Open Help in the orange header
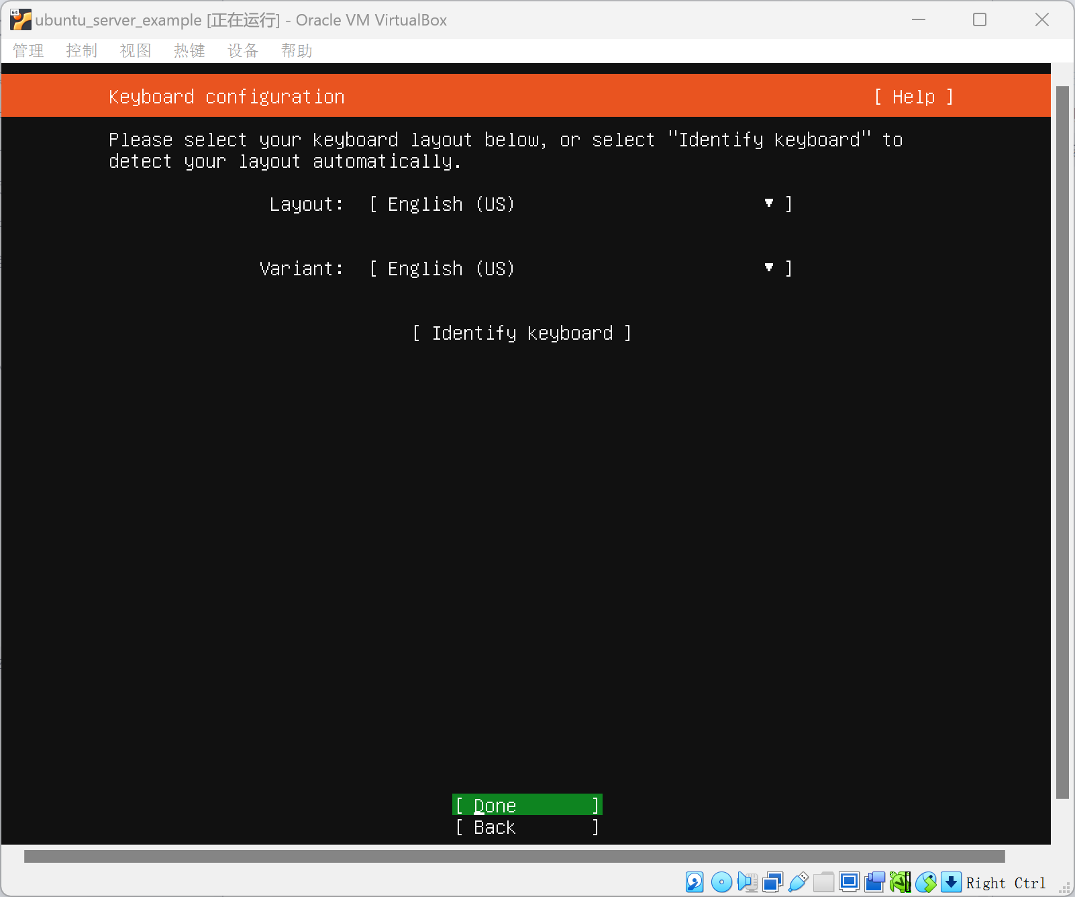 tap(913, 97)
